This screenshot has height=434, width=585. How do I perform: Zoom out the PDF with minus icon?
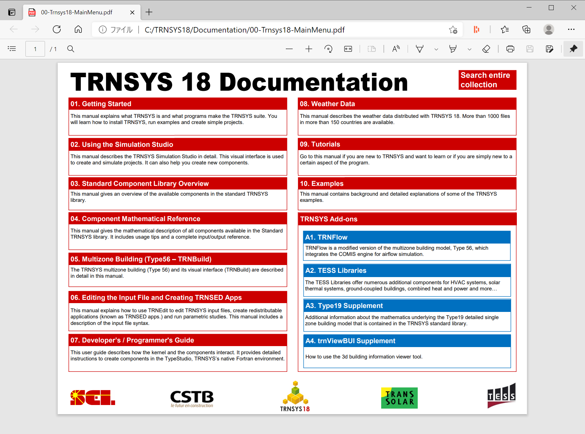[x=289, y=49]
